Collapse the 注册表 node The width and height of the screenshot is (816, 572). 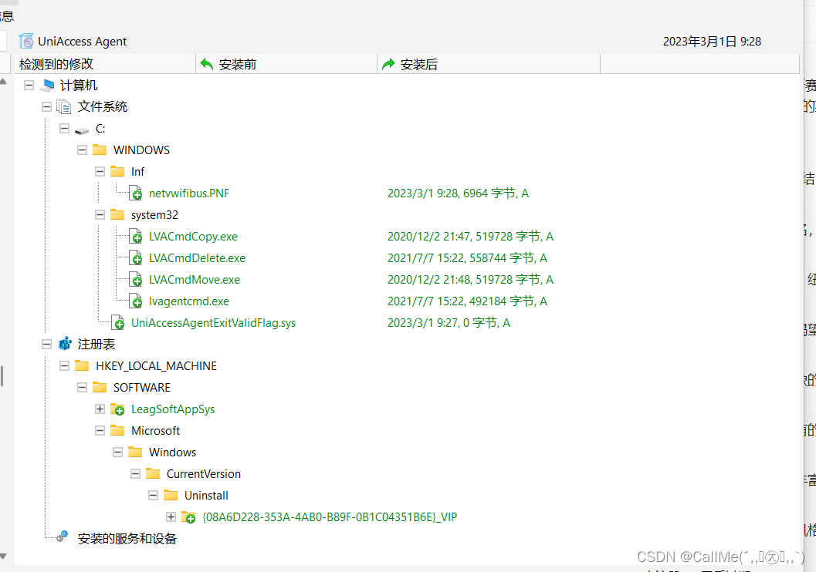tap(47, 344)
